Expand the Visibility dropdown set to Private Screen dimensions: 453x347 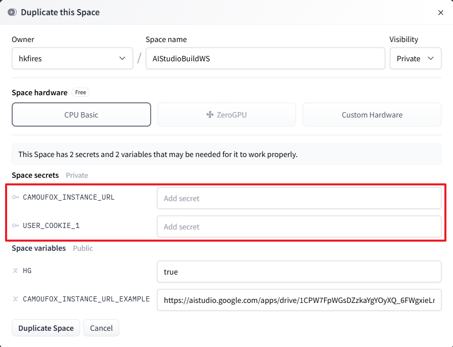click(415, 58)
